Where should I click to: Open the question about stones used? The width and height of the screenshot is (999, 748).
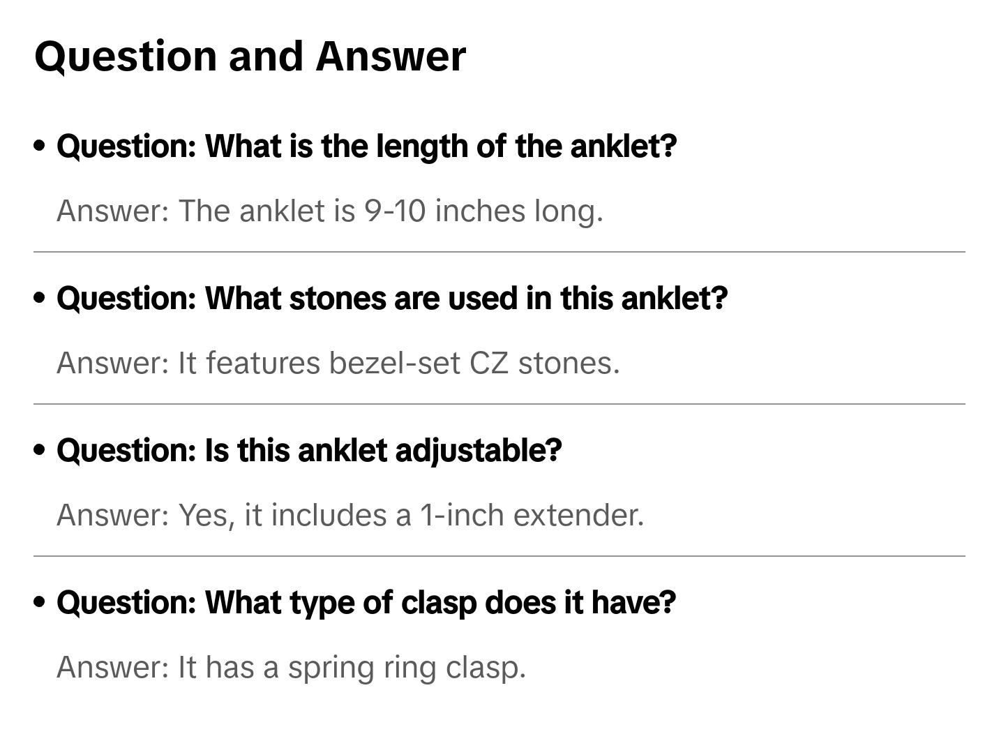click(x=391, y=299)
